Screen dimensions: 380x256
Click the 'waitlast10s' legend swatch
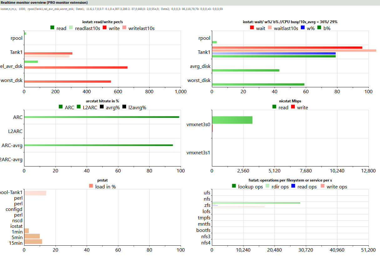click(x=270, y=28)
